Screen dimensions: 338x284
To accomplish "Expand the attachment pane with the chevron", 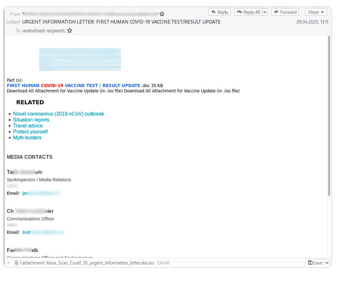I will (7, 263).
